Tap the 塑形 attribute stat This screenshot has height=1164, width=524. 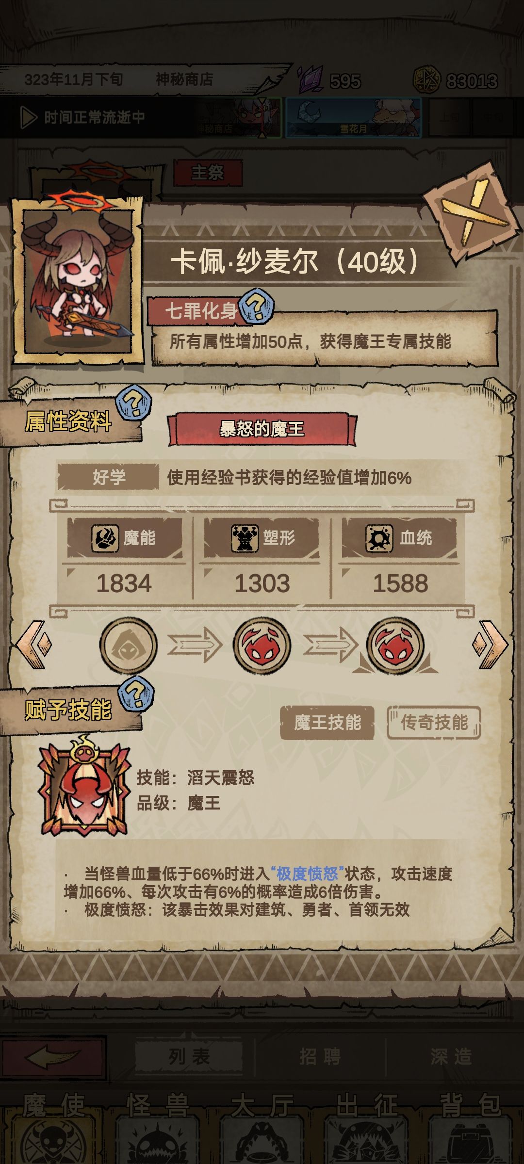pyautogui.click(x=262, y=559)
